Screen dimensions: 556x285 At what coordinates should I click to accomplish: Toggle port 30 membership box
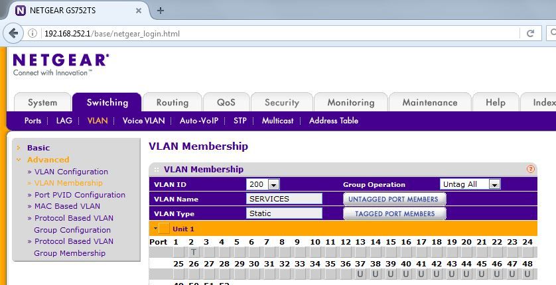coord(254,274)
